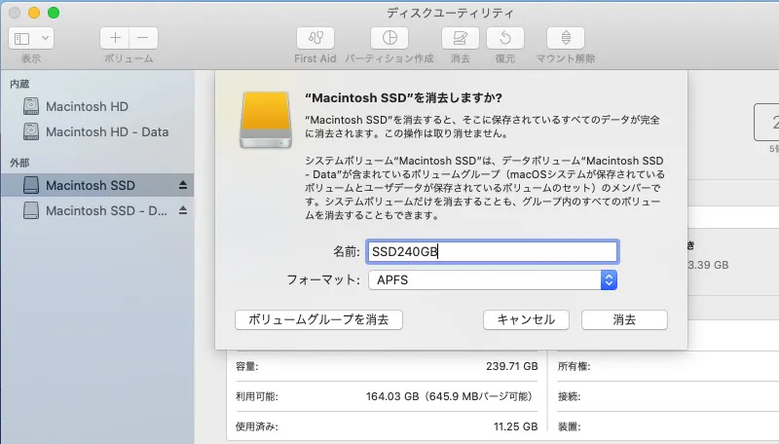Image resolution: width=779 pixels, height=444 pixels.
Task: Open the 表示 view dropdown in toolbar
Action: coord(31,38)
